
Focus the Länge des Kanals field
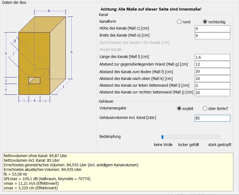pyautogui.click(x=212, y=57)
